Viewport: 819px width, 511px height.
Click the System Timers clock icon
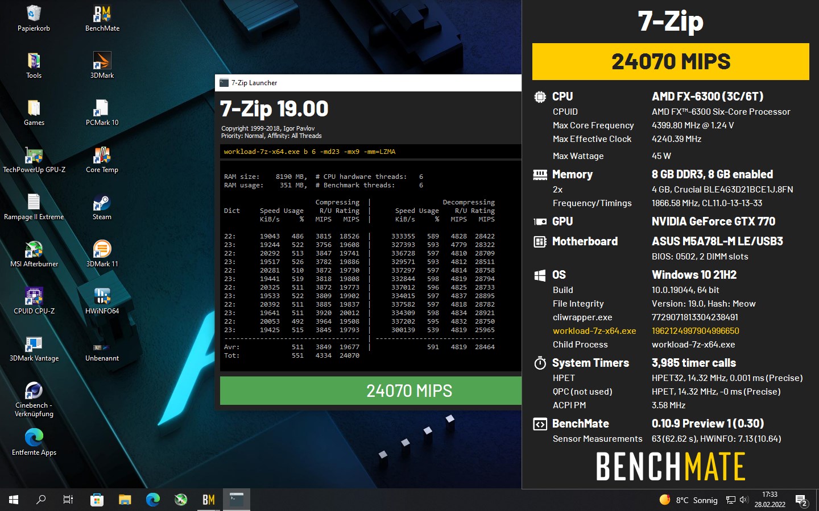pyautogui.click(x=540, y=363)
